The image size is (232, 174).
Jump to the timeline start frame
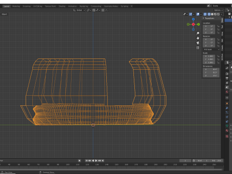point(87,160)
